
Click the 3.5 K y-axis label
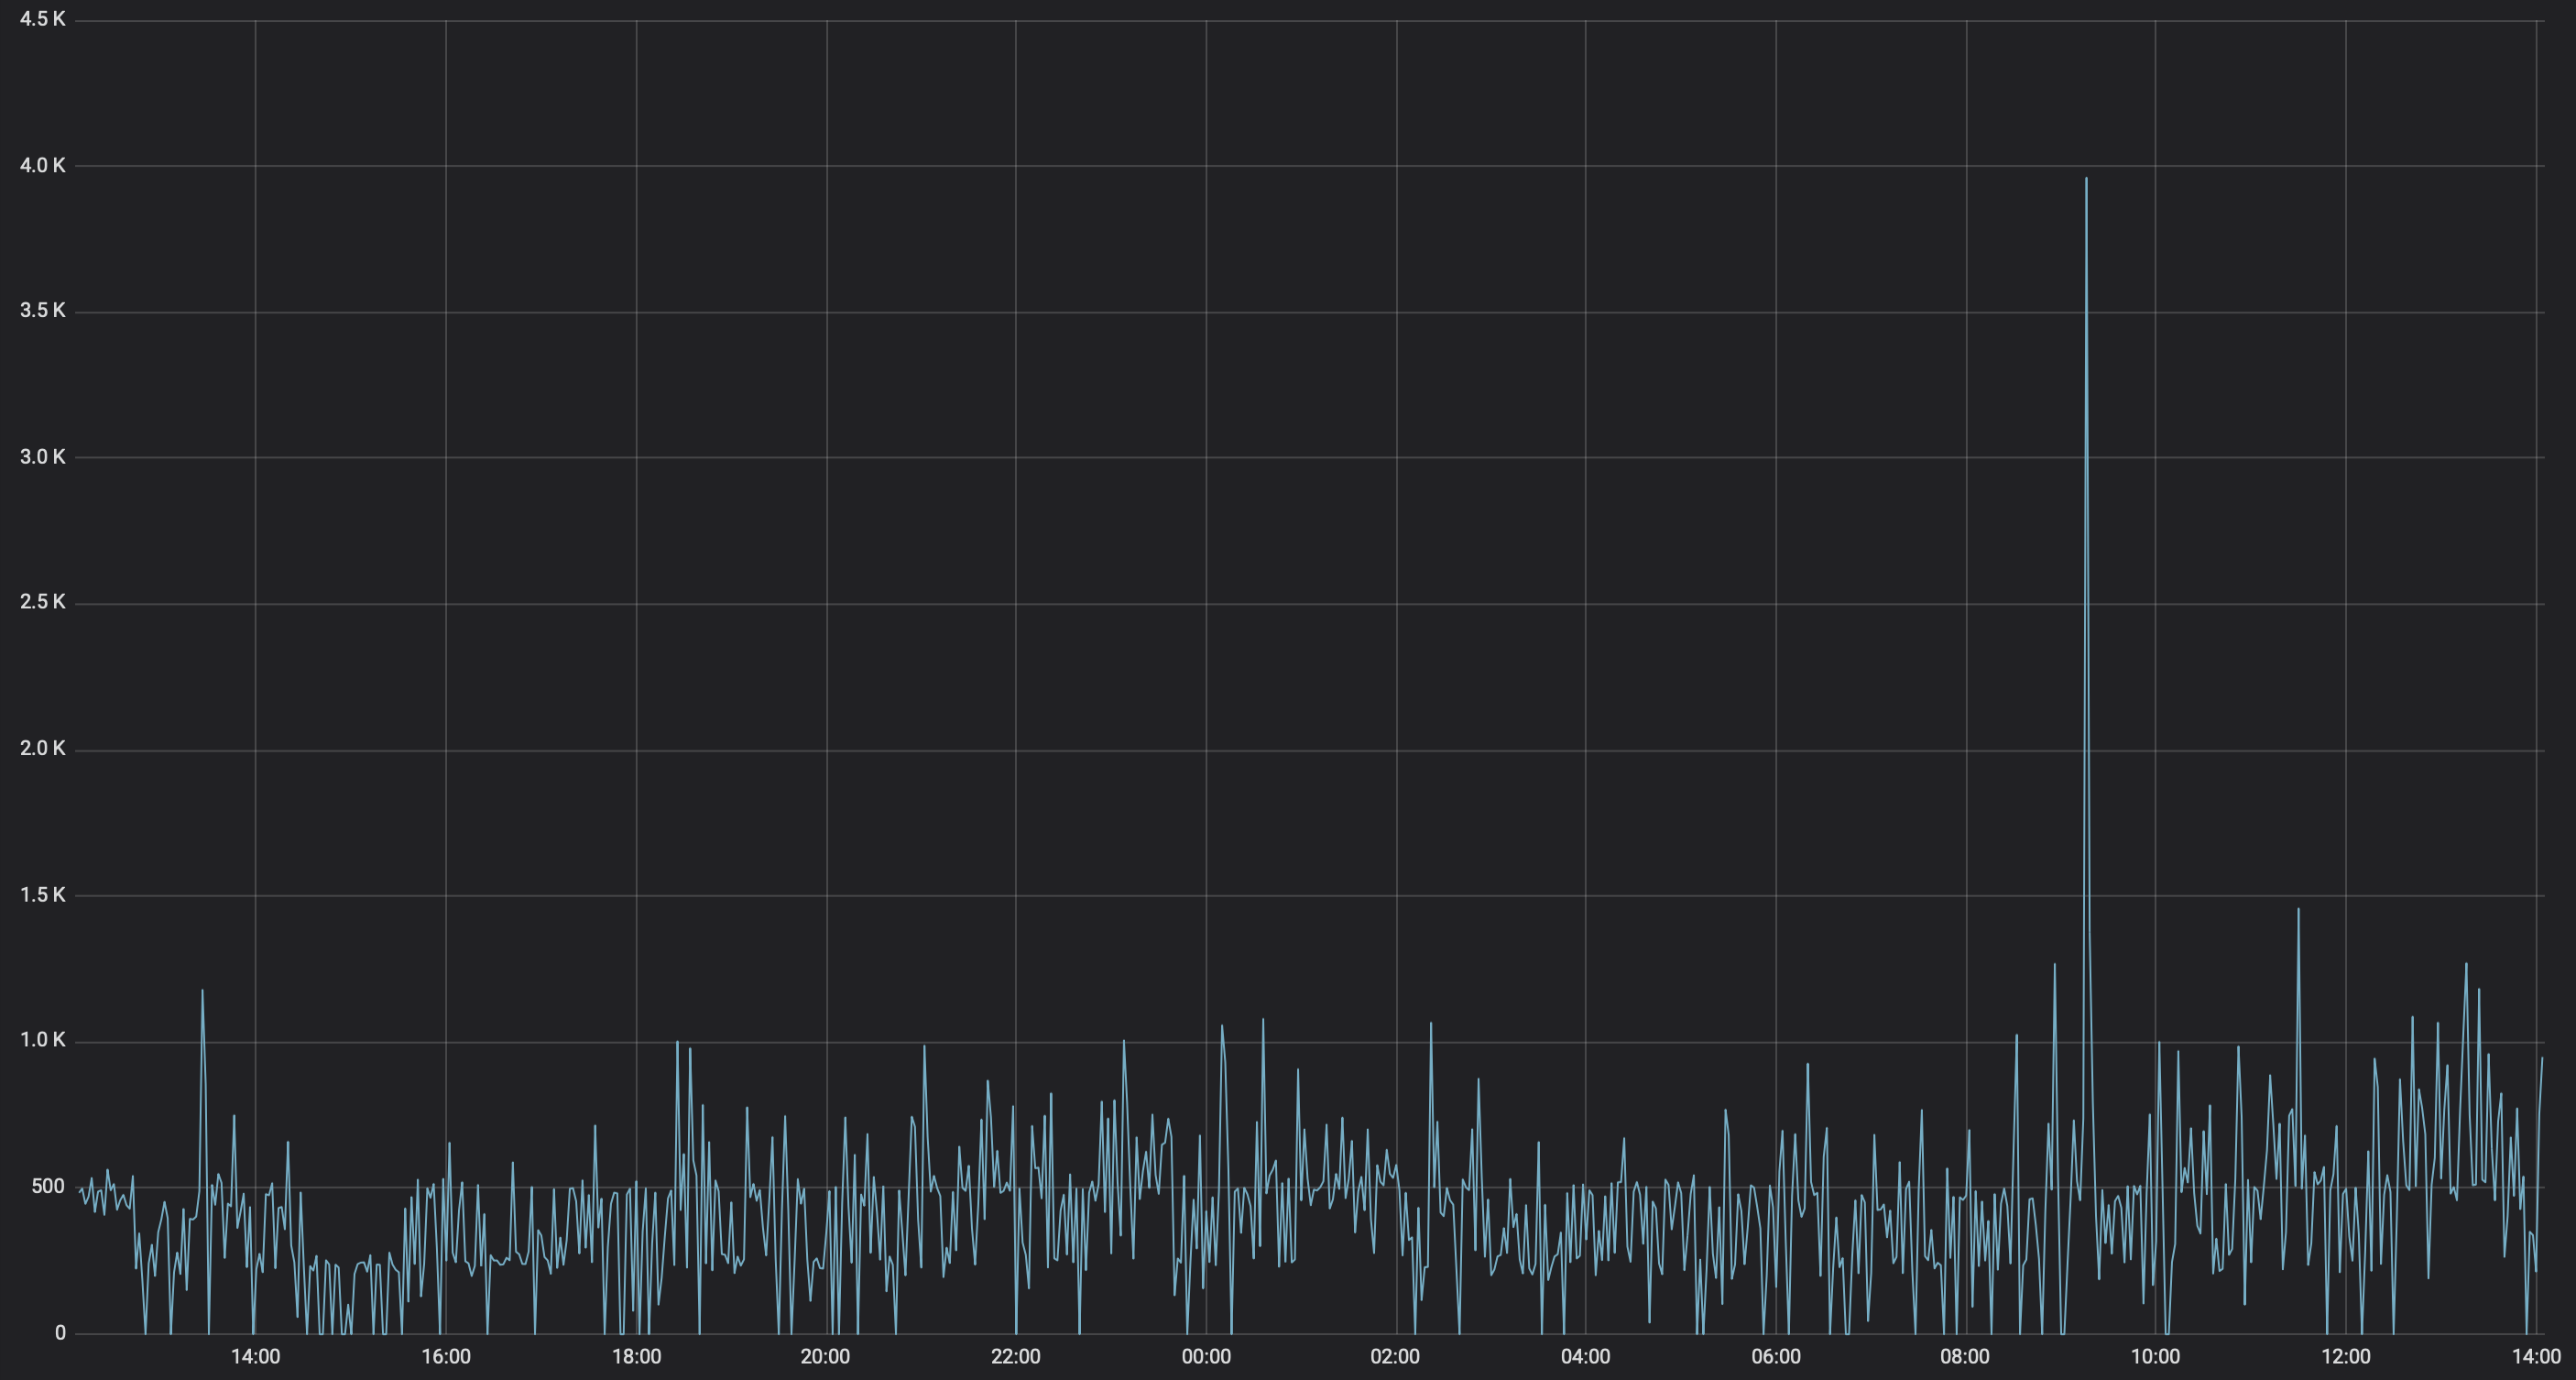point(42,311)
